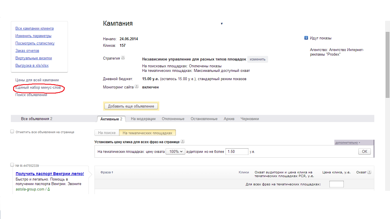Click help icon beside Мониторинг сайта
Screen dimensions: 390x219
tap(137, 86)
